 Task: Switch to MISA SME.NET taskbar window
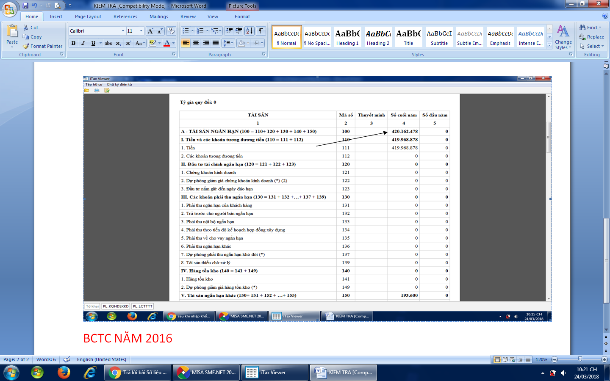tap(207, 373)
